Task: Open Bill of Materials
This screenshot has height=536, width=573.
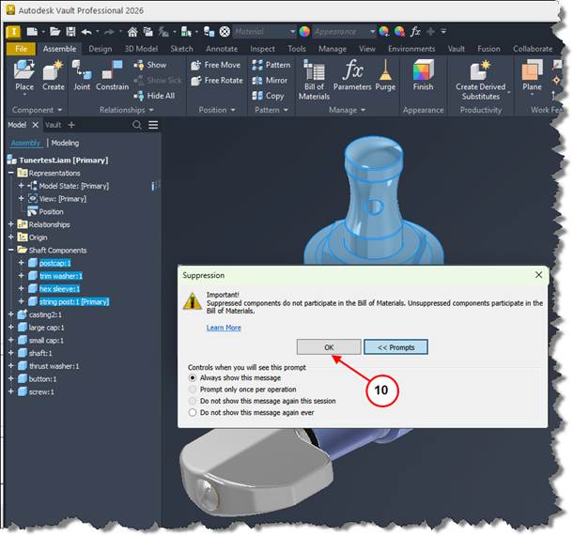Action: pyautogui.click(x=314, y=80)
